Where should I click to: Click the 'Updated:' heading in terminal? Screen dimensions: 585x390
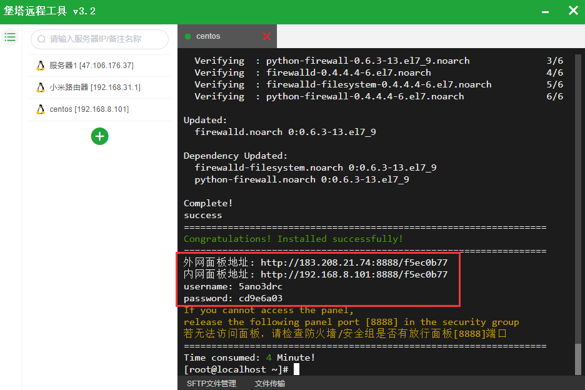pos(205,120)
